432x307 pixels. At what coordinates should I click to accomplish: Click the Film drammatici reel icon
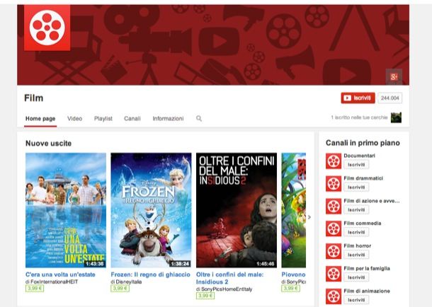pyautogui.click(x=334, y=183)
